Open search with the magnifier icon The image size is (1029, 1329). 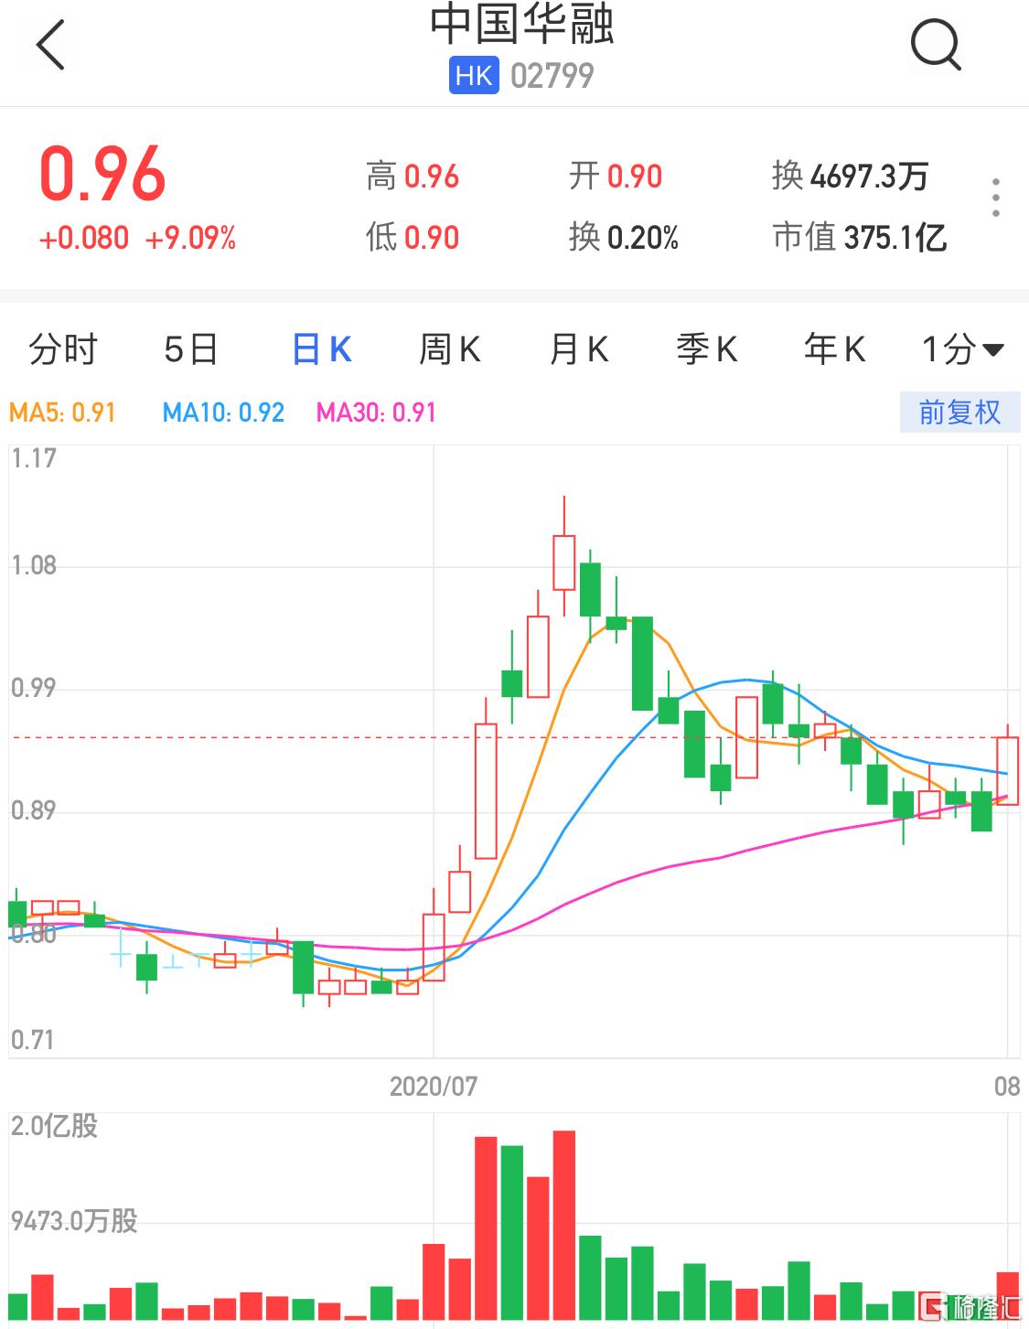(x=936, y=45)
